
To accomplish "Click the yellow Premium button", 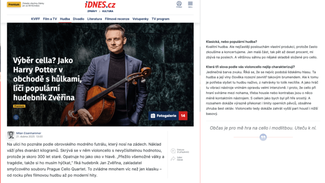I will 14,4.
